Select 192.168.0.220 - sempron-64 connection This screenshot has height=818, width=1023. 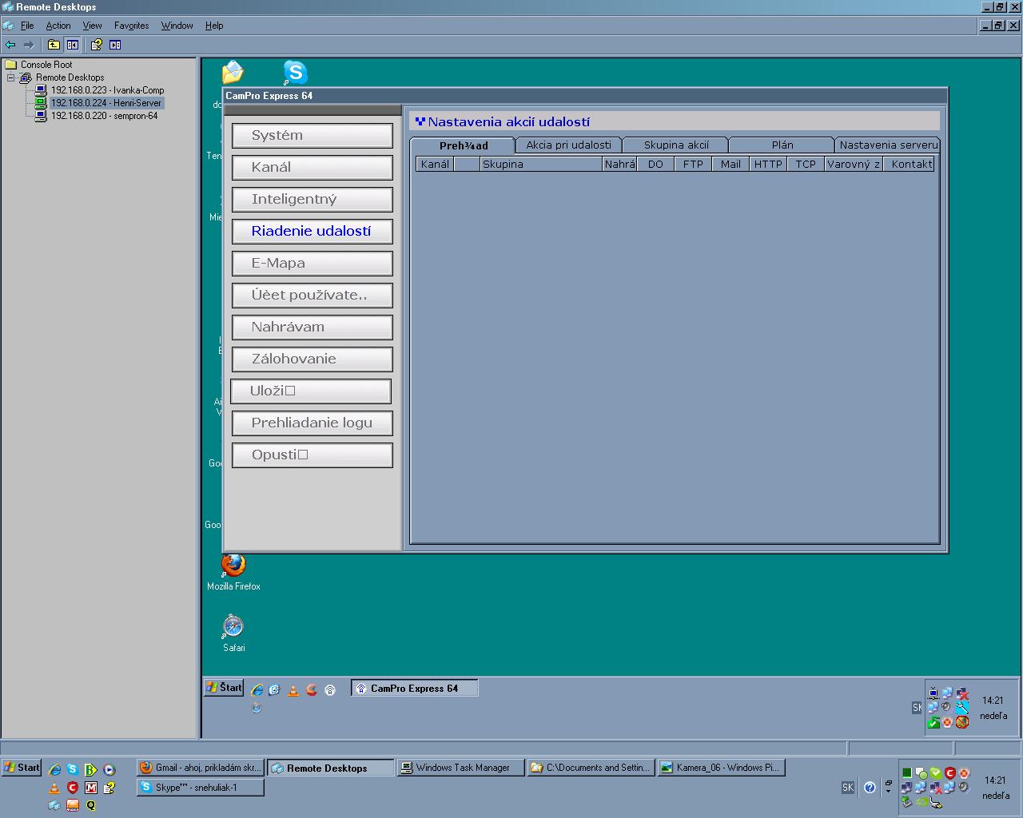point(104,116)
